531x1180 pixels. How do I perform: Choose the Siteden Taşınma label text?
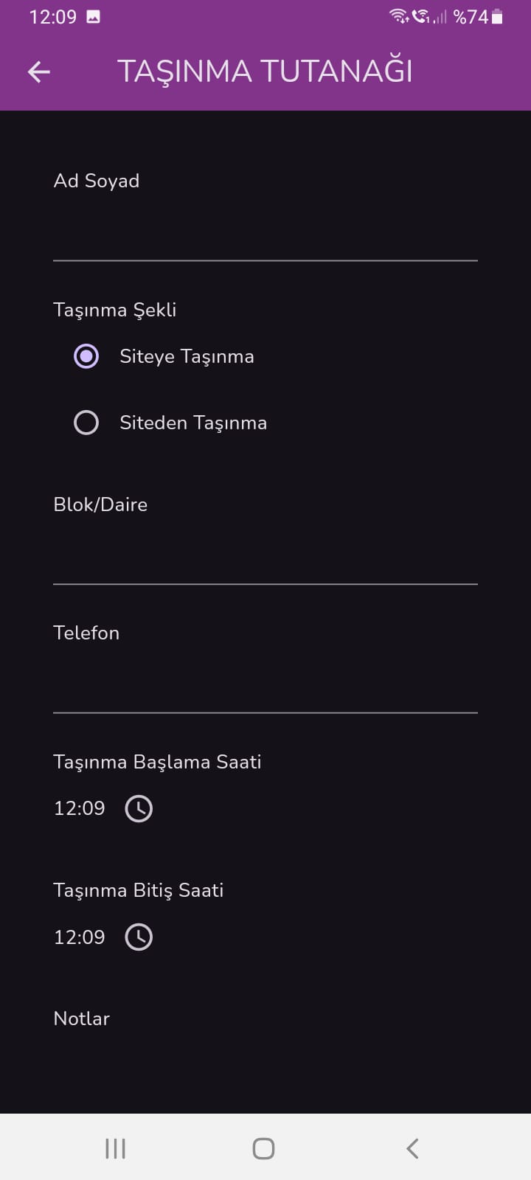tap(193, 423)
